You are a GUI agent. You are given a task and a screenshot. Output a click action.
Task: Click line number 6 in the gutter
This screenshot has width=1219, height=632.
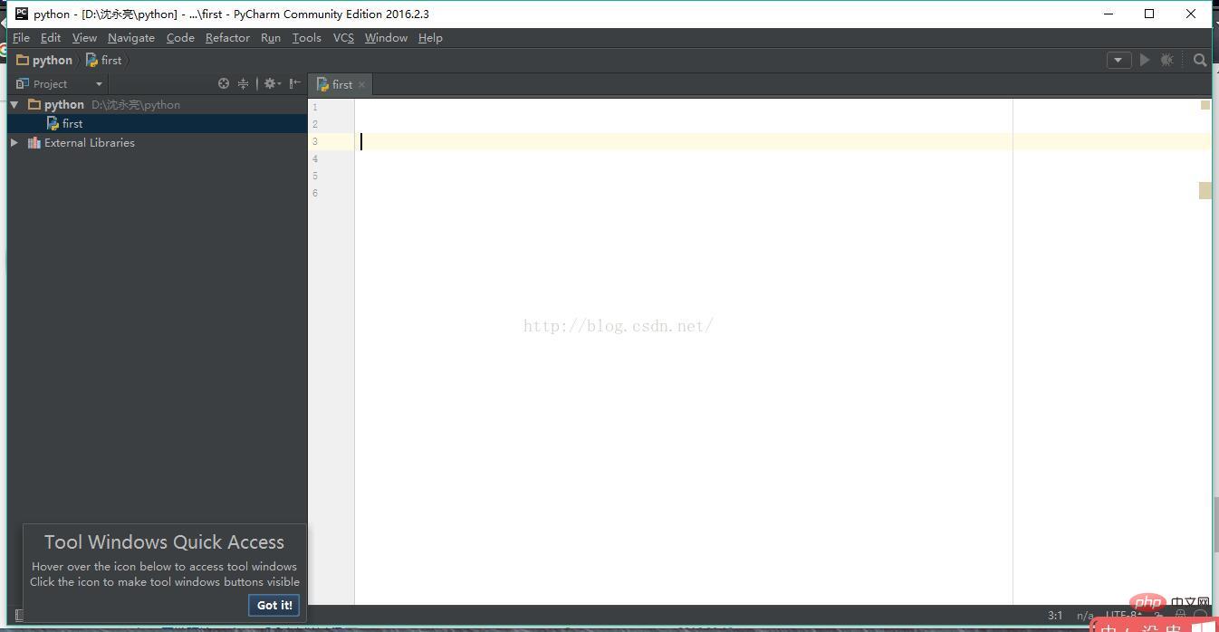[315, 193]
